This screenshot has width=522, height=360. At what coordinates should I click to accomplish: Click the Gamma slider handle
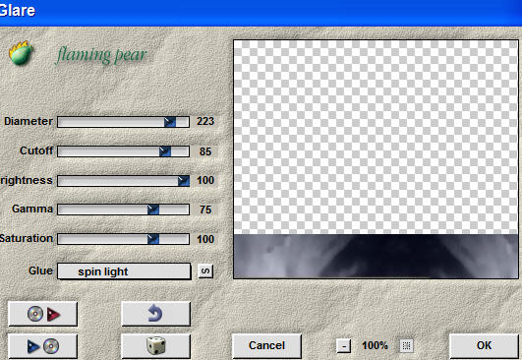[153, 210]
